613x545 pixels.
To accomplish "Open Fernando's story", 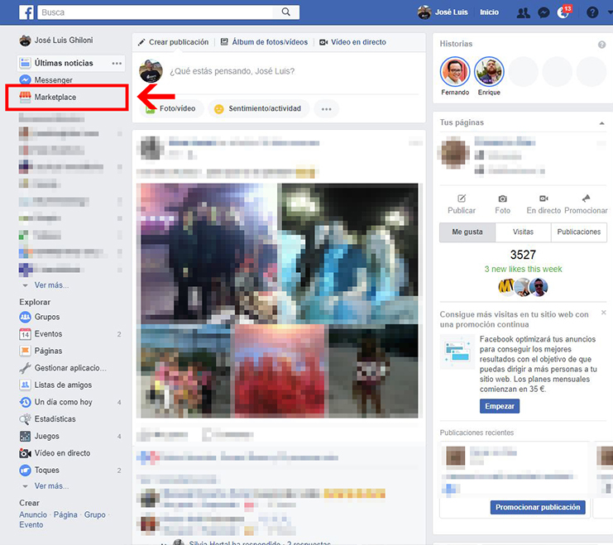I will (x=455, y=72).
